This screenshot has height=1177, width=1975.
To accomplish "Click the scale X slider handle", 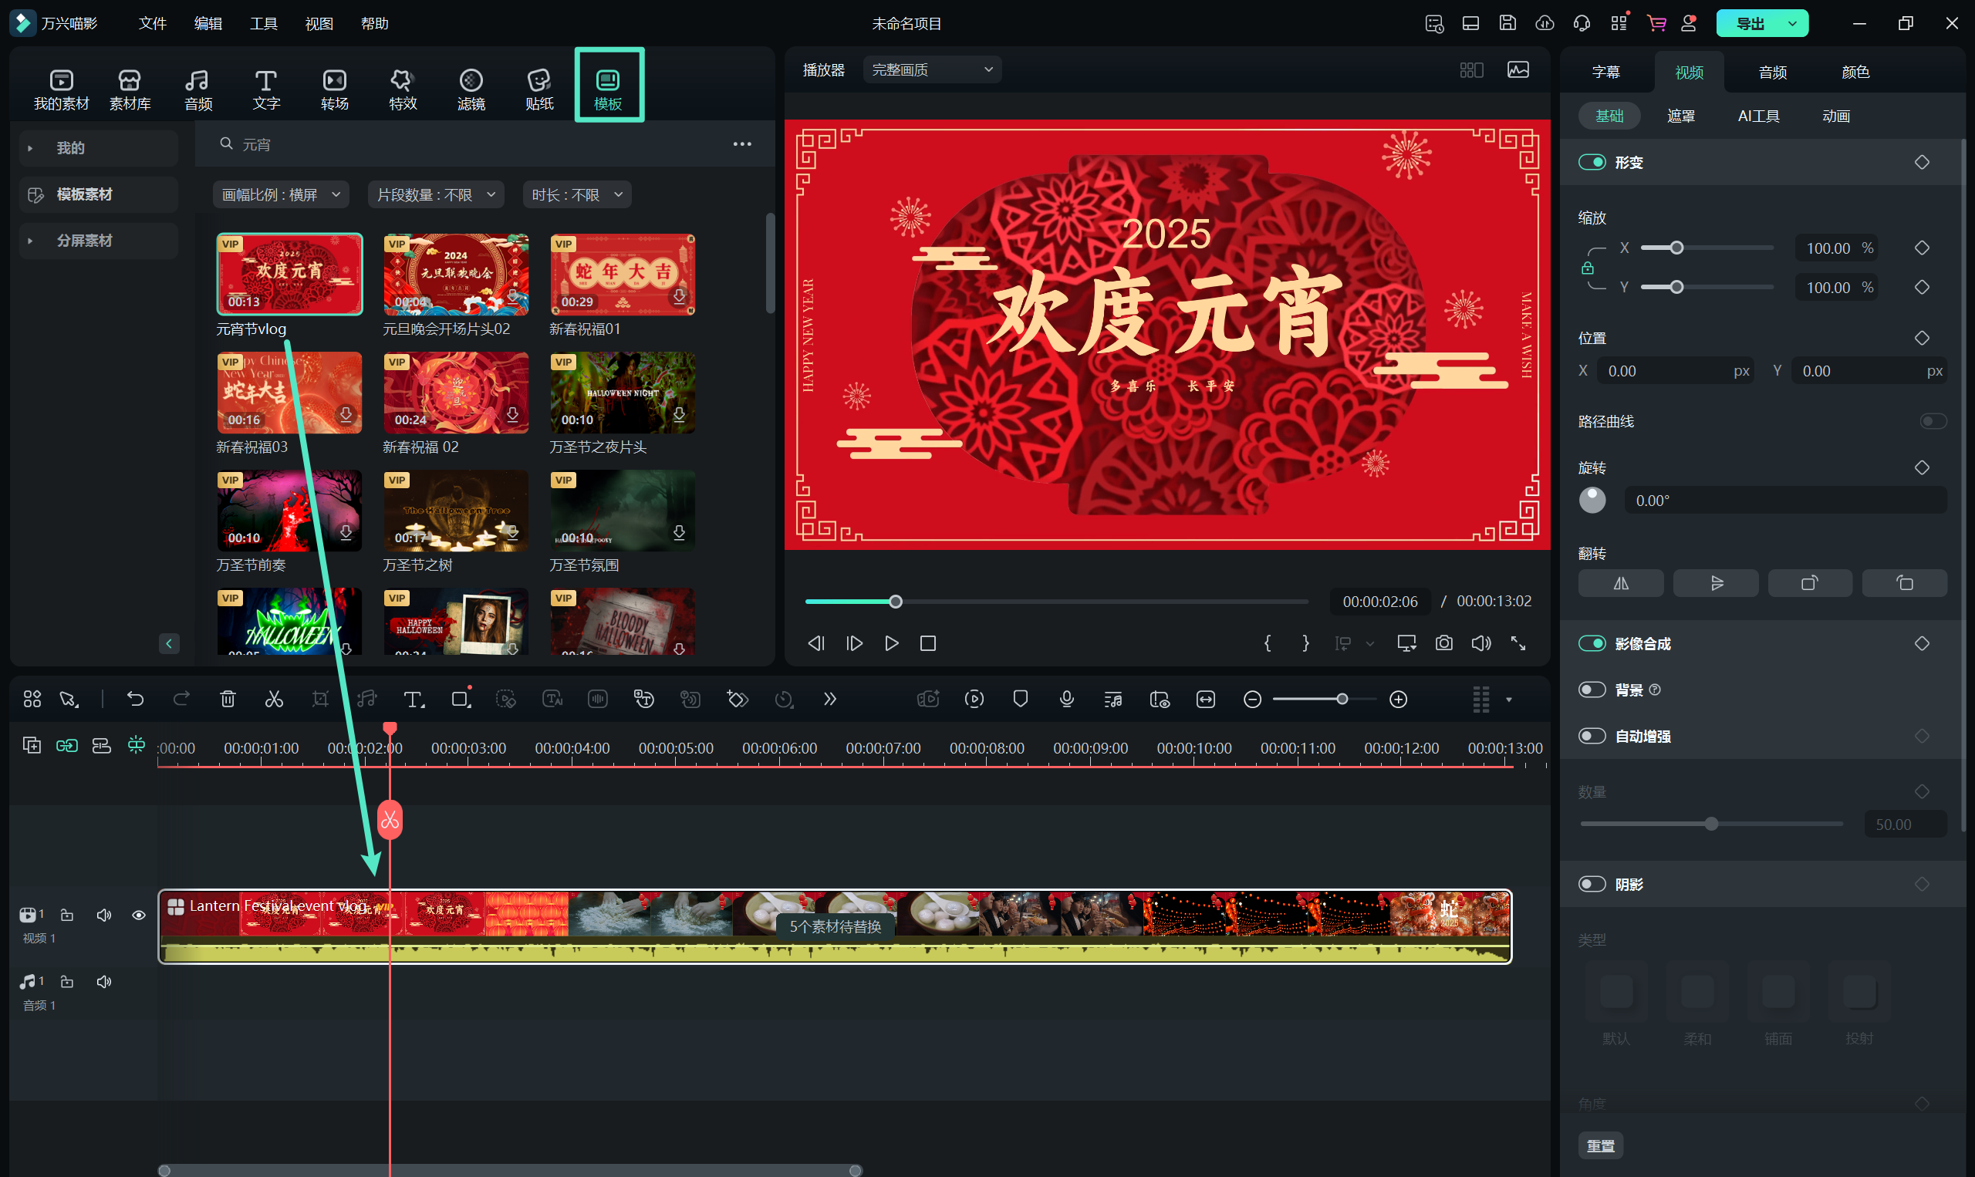I will [x=1676, y=248].
